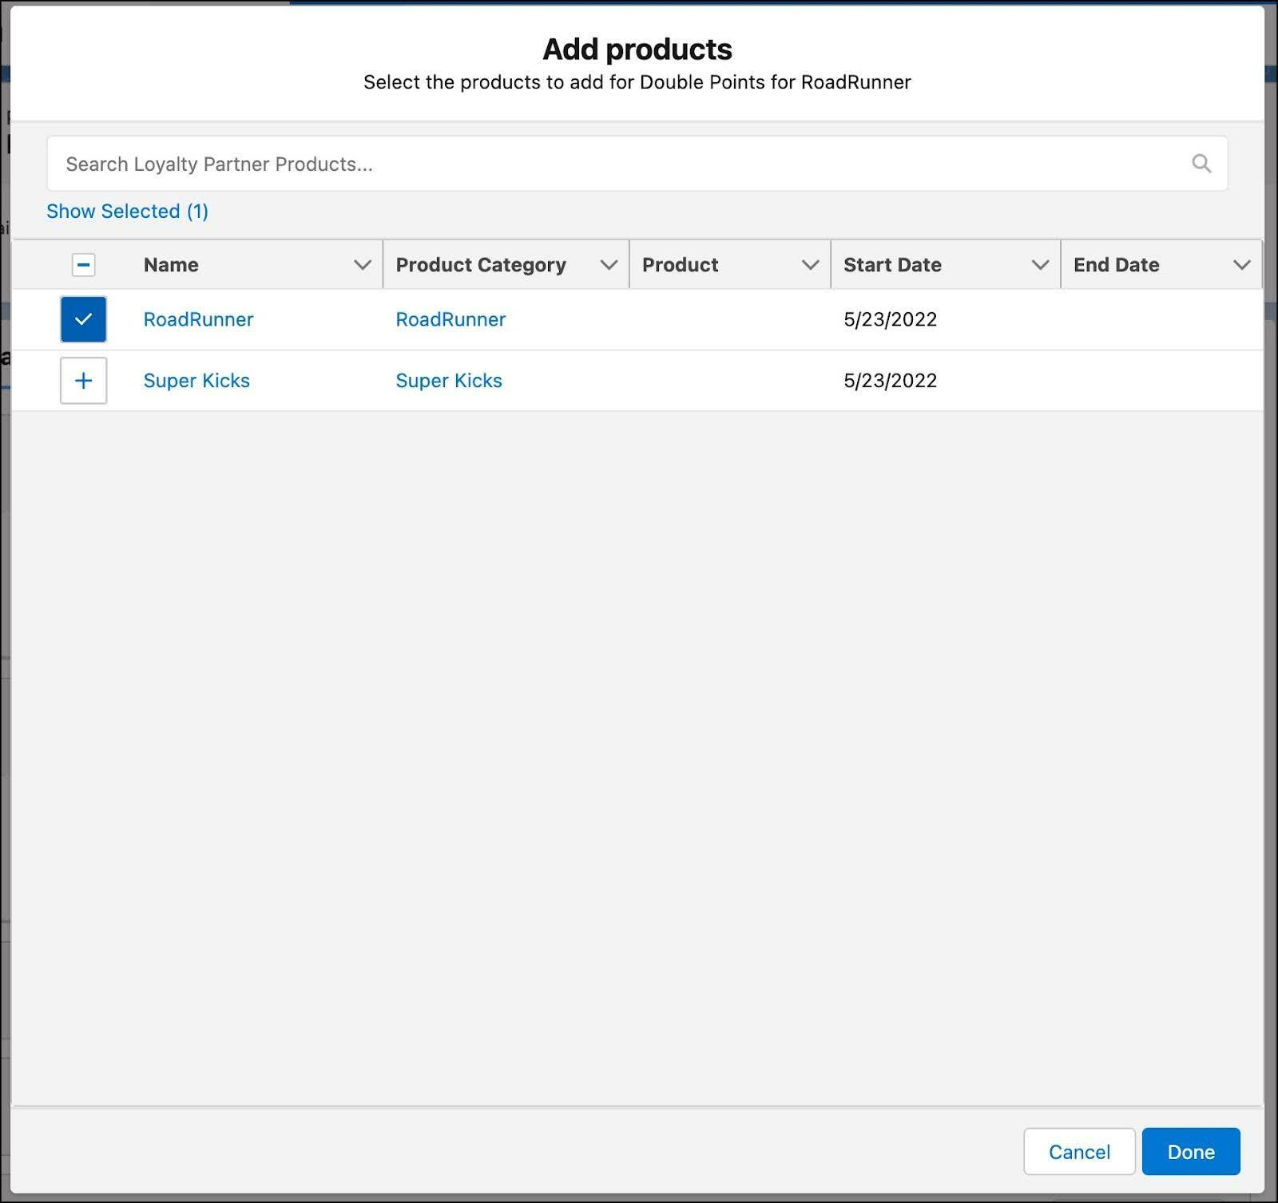Open the Name column dropdown
Viewport: 1278px width, 1203px height.
[x=361, y=264]
